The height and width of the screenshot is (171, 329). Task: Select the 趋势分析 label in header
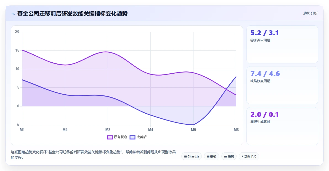[x=310, y=14]
